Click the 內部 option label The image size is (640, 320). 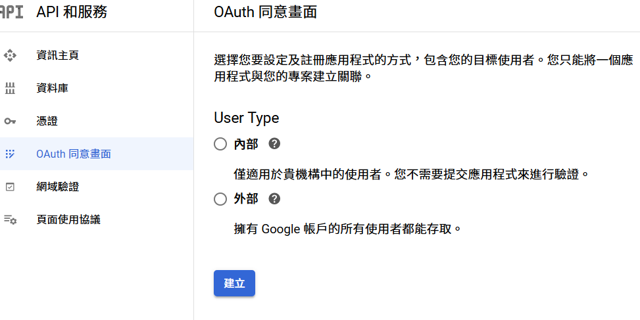point(246,144)
